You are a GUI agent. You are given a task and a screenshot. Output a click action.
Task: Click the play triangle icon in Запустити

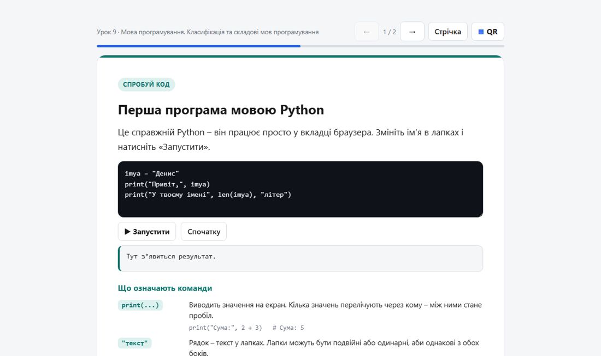point(128,231)
